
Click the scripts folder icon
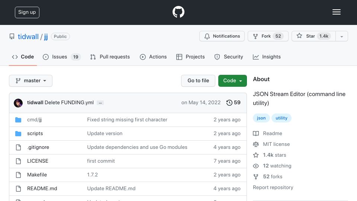[18, 134]
